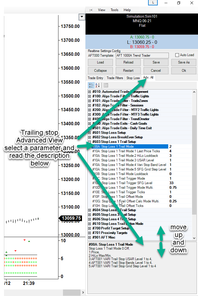Image resolution: width=198 pixels, height=296 pixels.
Task: Click the property grid scroll-down arrow
Action: 194,238
